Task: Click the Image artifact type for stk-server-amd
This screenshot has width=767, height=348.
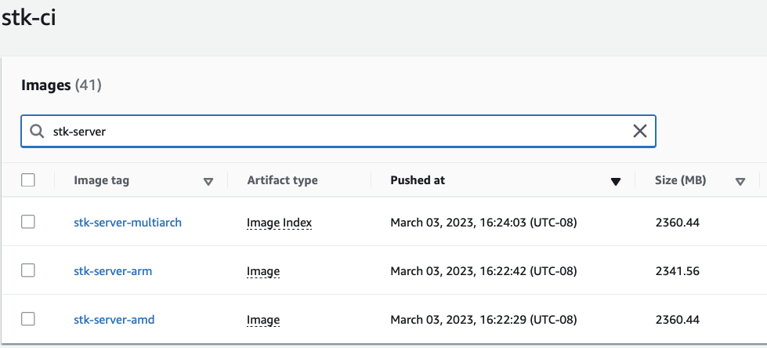Action: point(263,321)
